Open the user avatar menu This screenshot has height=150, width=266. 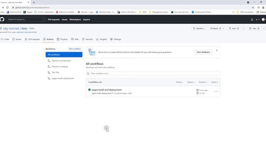pyautogui.click(x=264, y=20)
